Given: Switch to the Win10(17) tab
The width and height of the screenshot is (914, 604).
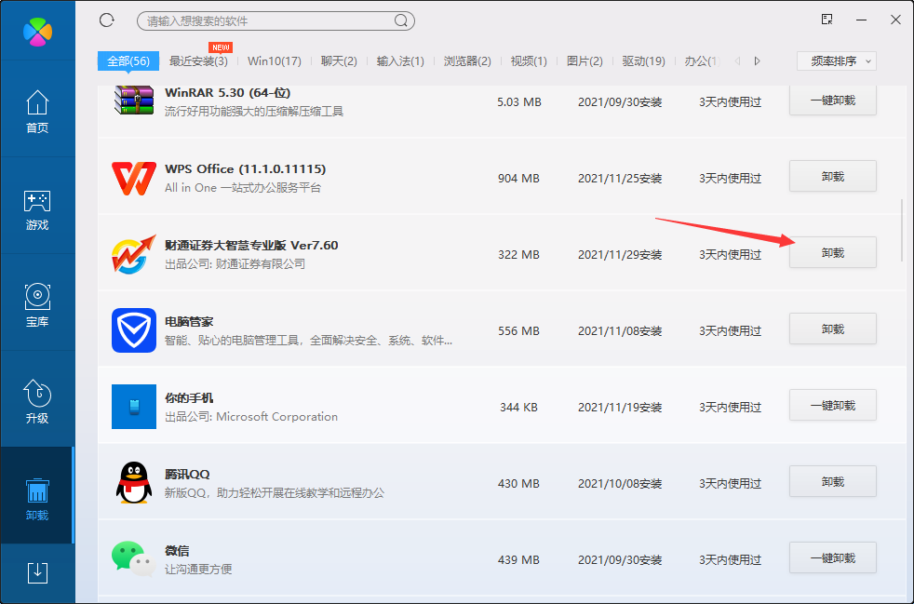Looking at the screenshot, I should coord(275,61).
